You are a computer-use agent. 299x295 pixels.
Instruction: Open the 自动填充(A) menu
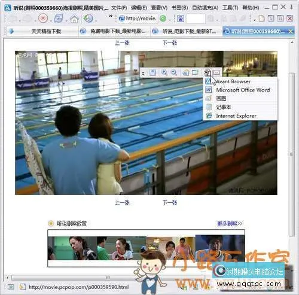point(205,8)
